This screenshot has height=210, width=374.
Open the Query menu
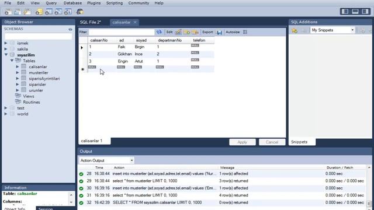(x=51, y=3)
